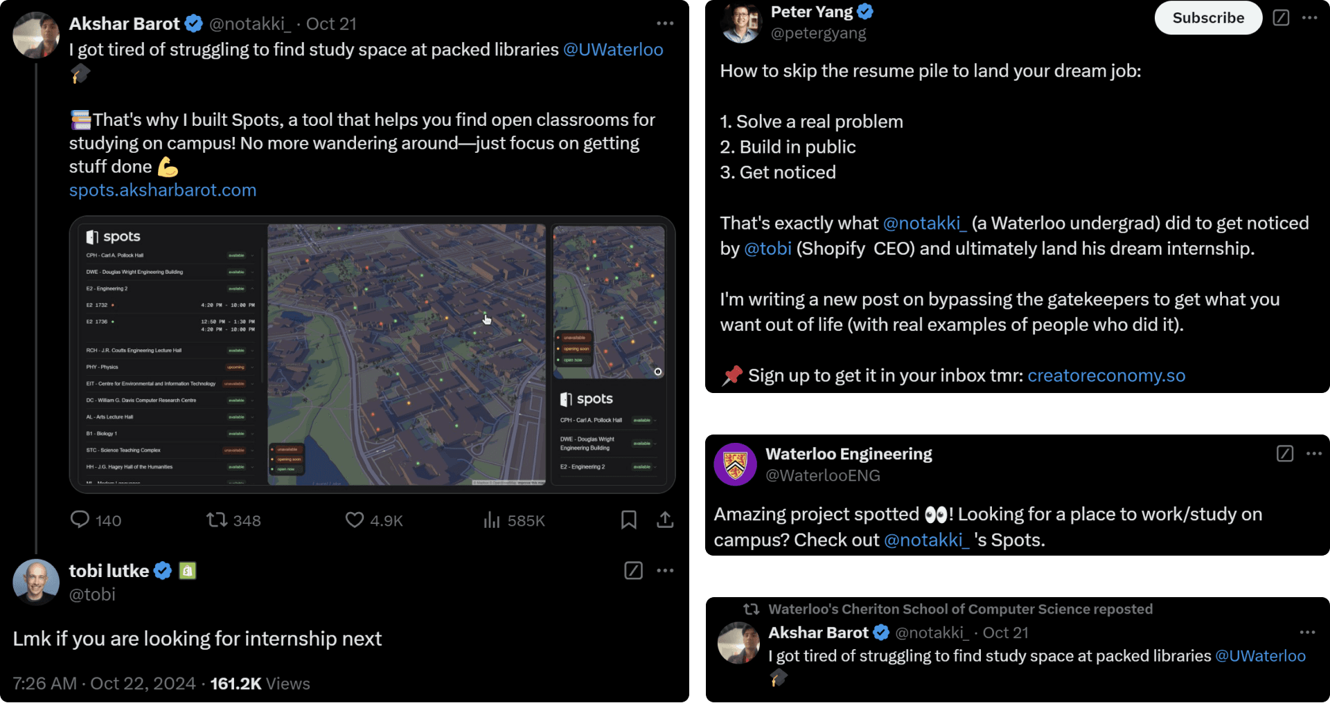
Task: Click the verified checkmark on Peter Yang's name
Action: click(864, 11)
